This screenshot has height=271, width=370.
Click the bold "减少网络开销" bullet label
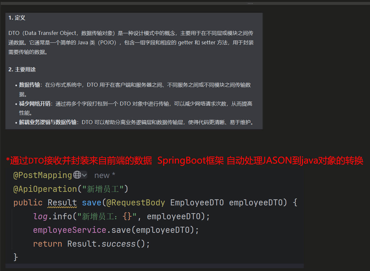(x=35, y=104)
